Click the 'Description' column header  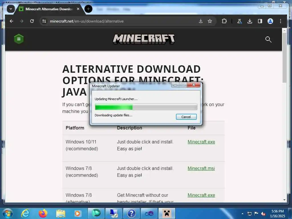coord(129,128)
